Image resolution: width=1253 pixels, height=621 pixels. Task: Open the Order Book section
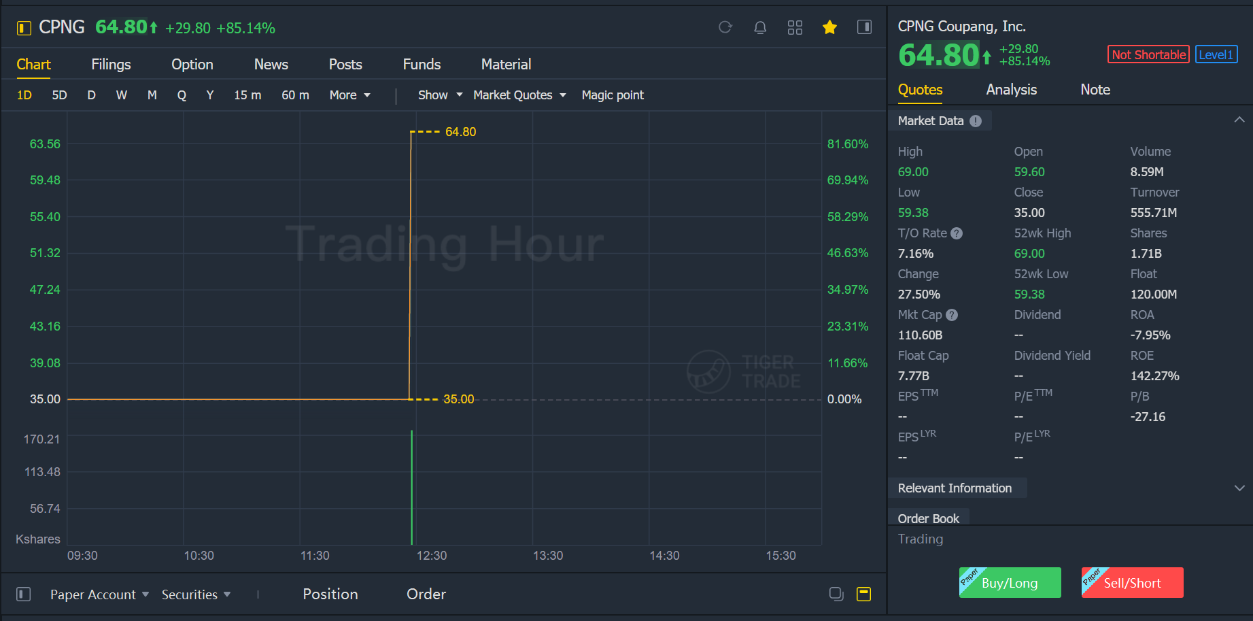[928, 519]
